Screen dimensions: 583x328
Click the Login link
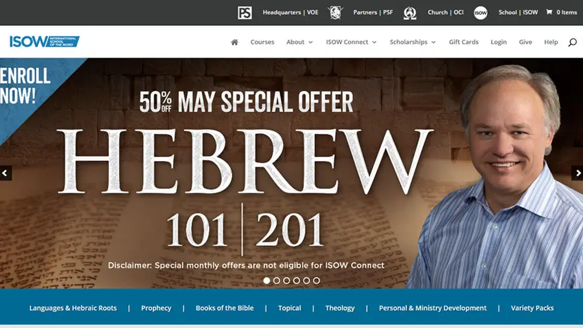498,42
